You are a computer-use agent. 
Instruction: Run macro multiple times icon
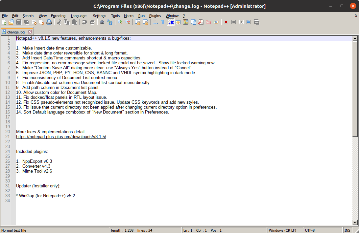coord(249,22)
